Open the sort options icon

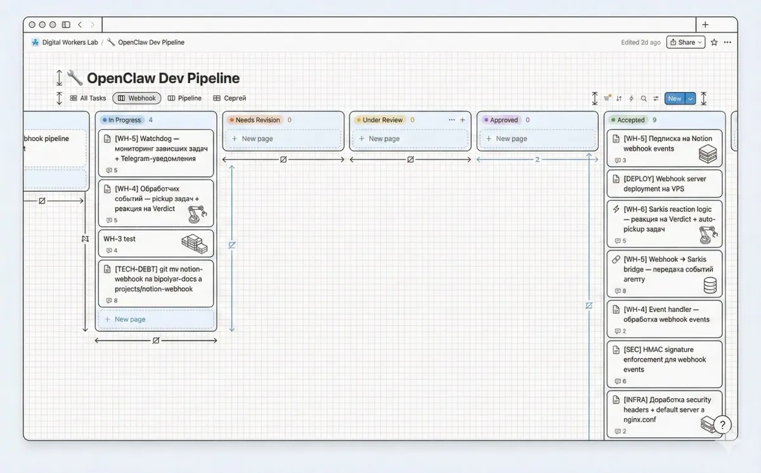(620, 98)
